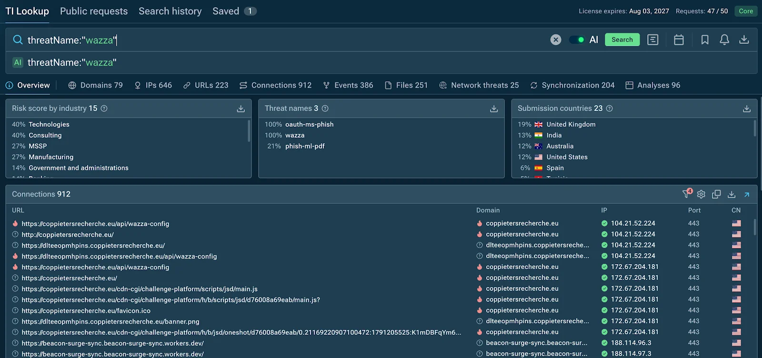Click the Submission countries panel scrollbar
Screen dimensions: 762x358
[x=754, y=129]
